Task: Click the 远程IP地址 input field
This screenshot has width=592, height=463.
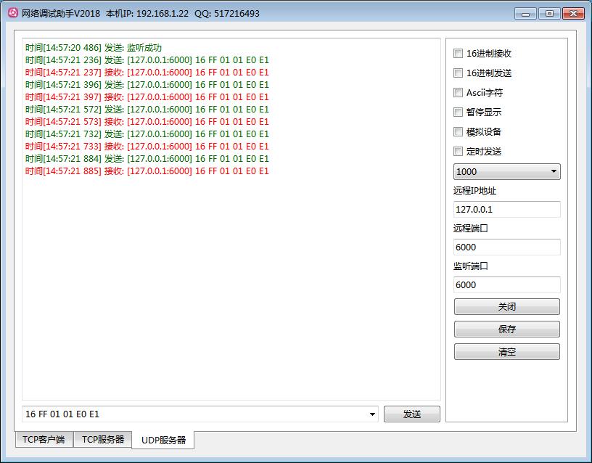Action: (x=506, y=210)
